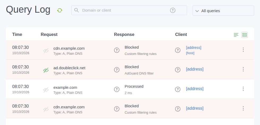
Task: Show response help icon in last Blocked row
Action: coord(117,109)
